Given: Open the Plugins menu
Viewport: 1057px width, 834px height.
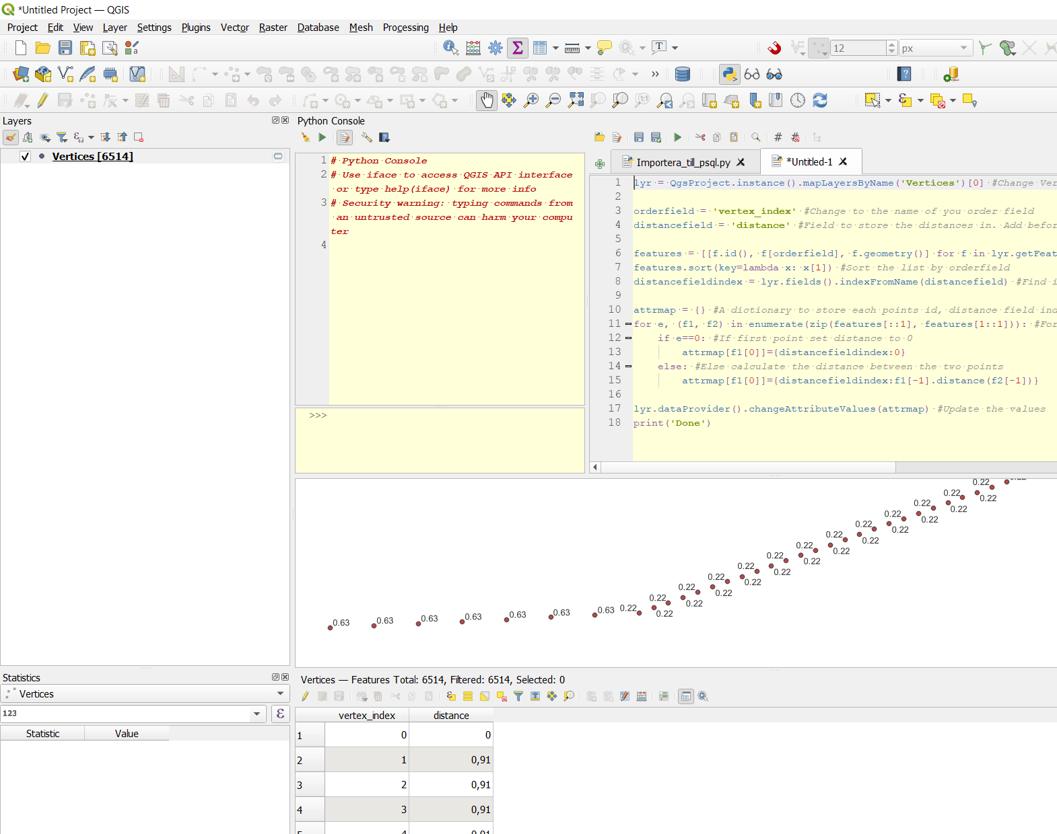Looking at the screenshot, I should [196, 28].
